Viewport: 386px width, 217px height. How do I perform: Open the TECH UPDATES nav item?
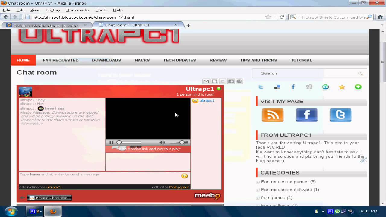pos(180,60)
